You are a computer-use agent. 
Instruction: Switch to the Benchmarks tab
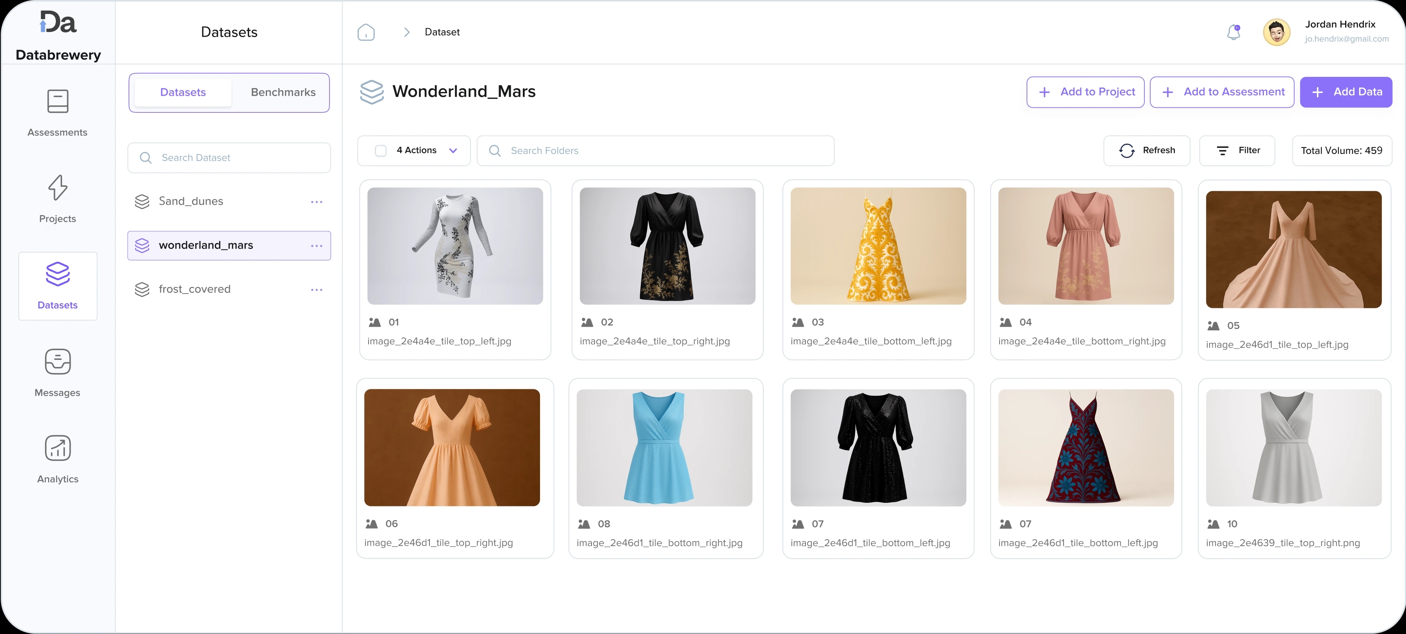[283, 92]
